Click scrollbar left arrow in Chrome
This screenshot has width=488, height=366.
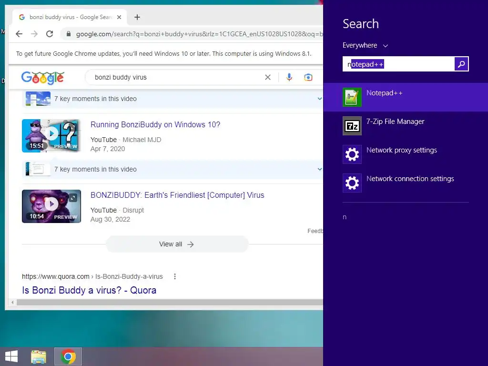tap(12, 302)
